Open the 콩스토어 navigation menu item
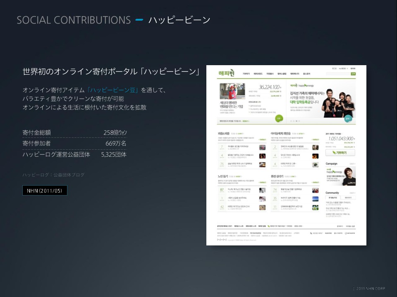Image resolution: width=397 pixels, height=297 pixels. (x=306, y=74)
